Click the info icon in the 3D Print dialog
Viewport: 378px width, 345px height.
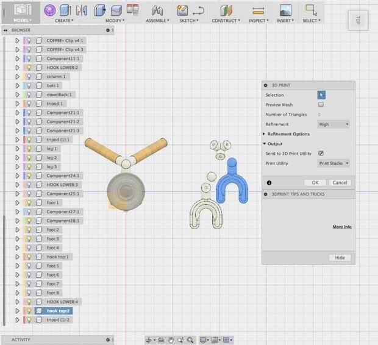coord(269,183)
